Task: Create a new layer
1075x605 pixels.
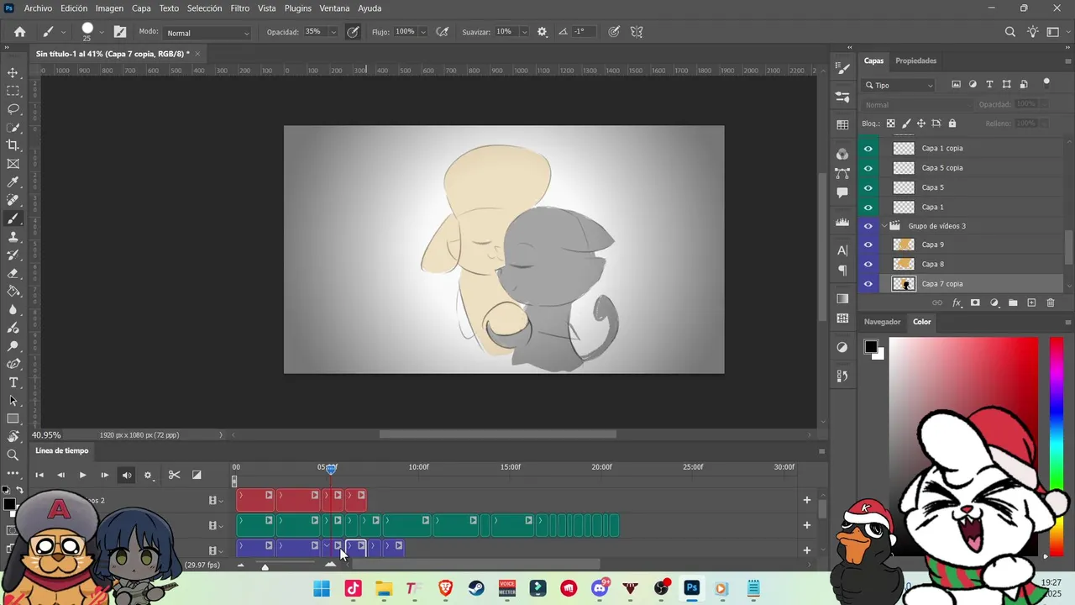Action: pos(1031,302)
